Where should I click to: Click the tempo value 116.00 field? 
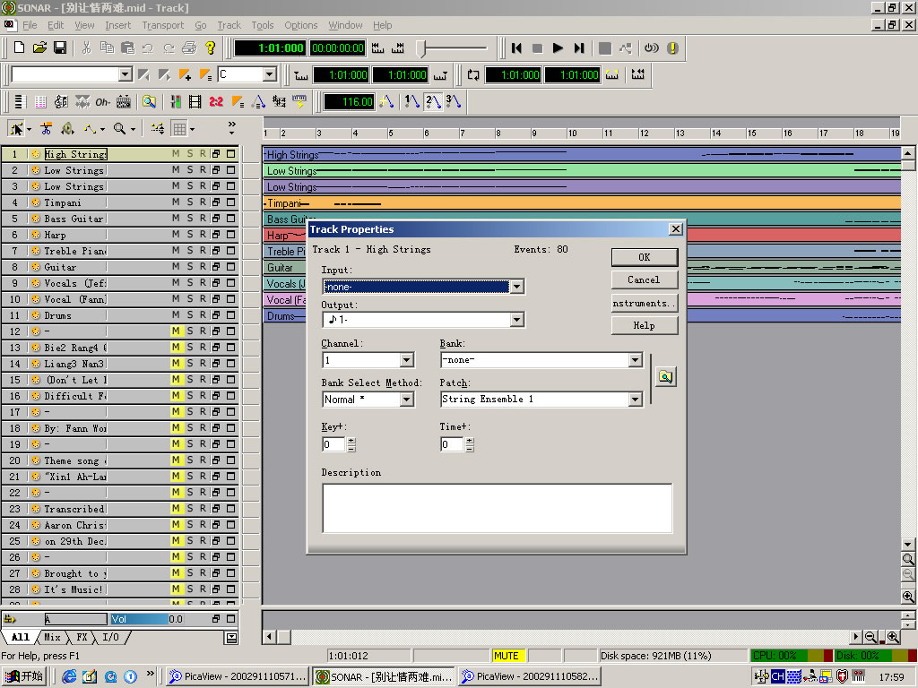click(x=350, y=102)
